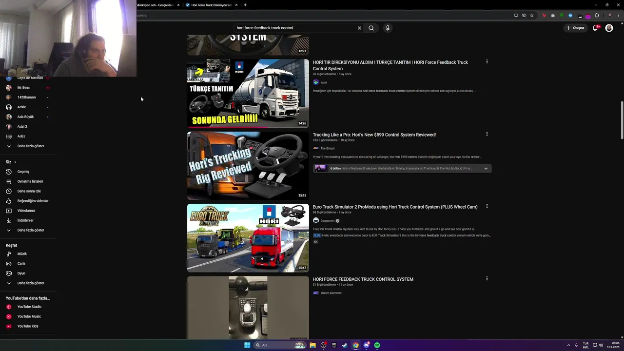Open Trucking Like a Pro video title
Viewport: 624px width, 351px height.
(374, 135)
